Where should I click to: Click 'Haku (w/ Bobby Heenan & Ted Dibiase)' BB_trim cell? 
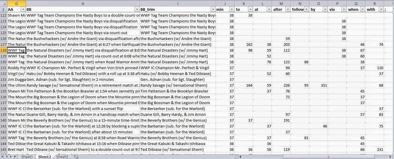pos(178,74)
